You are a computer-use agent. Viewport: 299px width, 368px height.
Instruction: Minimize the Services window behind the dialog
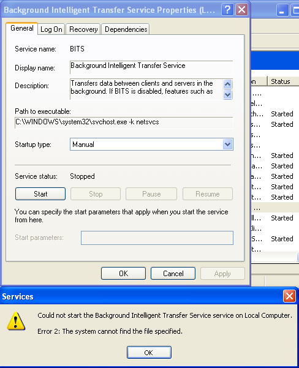tap(282, 10)
